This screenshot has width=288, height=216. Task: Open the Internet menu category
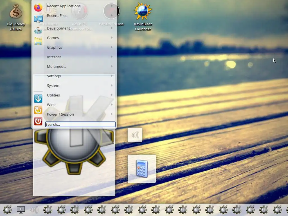click(80, 57)
